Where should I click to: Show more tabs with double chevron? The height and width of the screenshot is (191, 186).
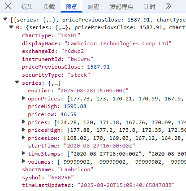[169, 6]
